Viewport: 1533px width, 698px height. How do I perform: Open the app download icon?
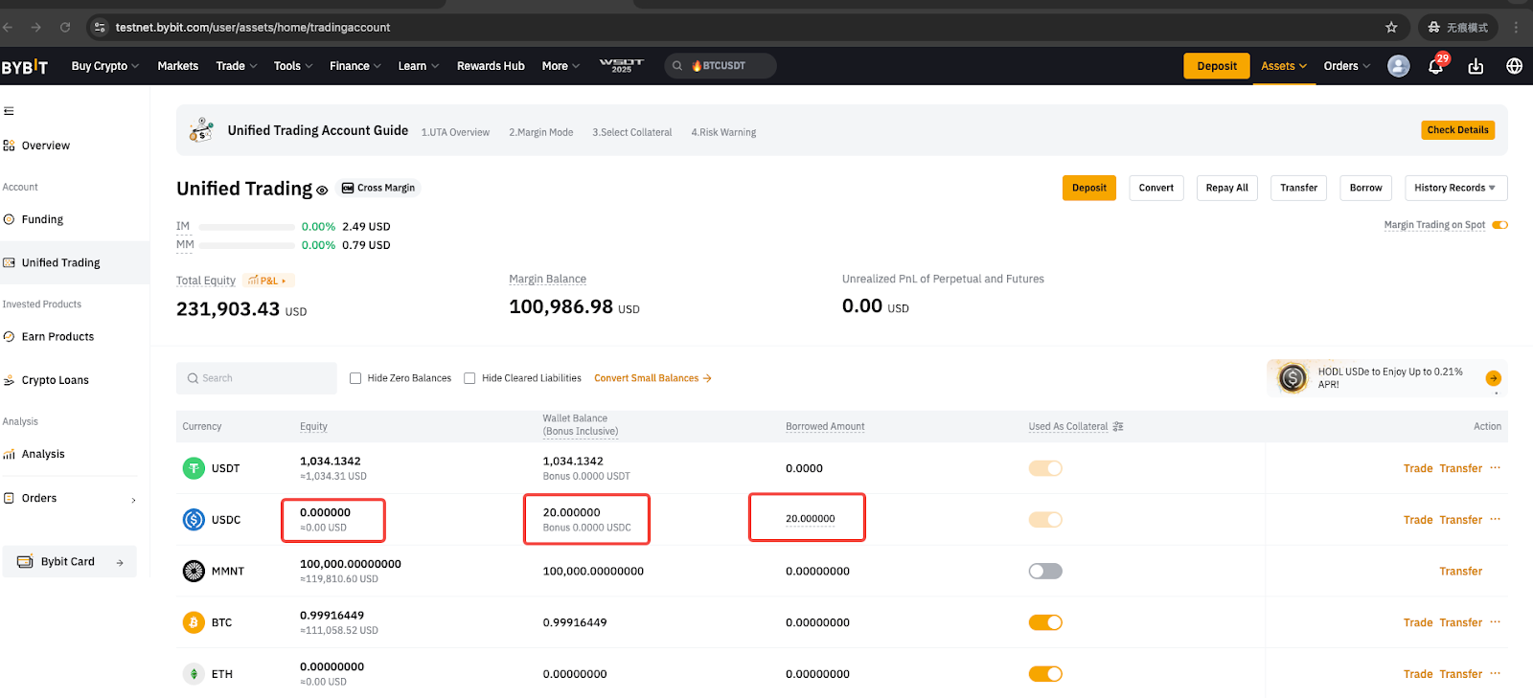click(1476, 66)
